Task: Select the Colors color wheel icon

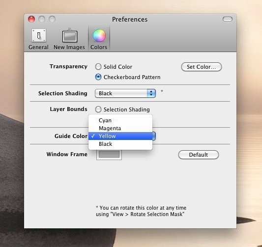Action: pyautogui.click(x=99, y=35)
